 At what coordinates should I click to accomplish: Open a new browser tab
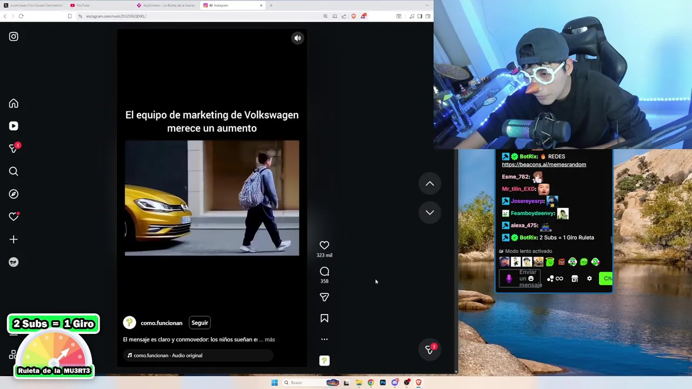tap(271, 5)
